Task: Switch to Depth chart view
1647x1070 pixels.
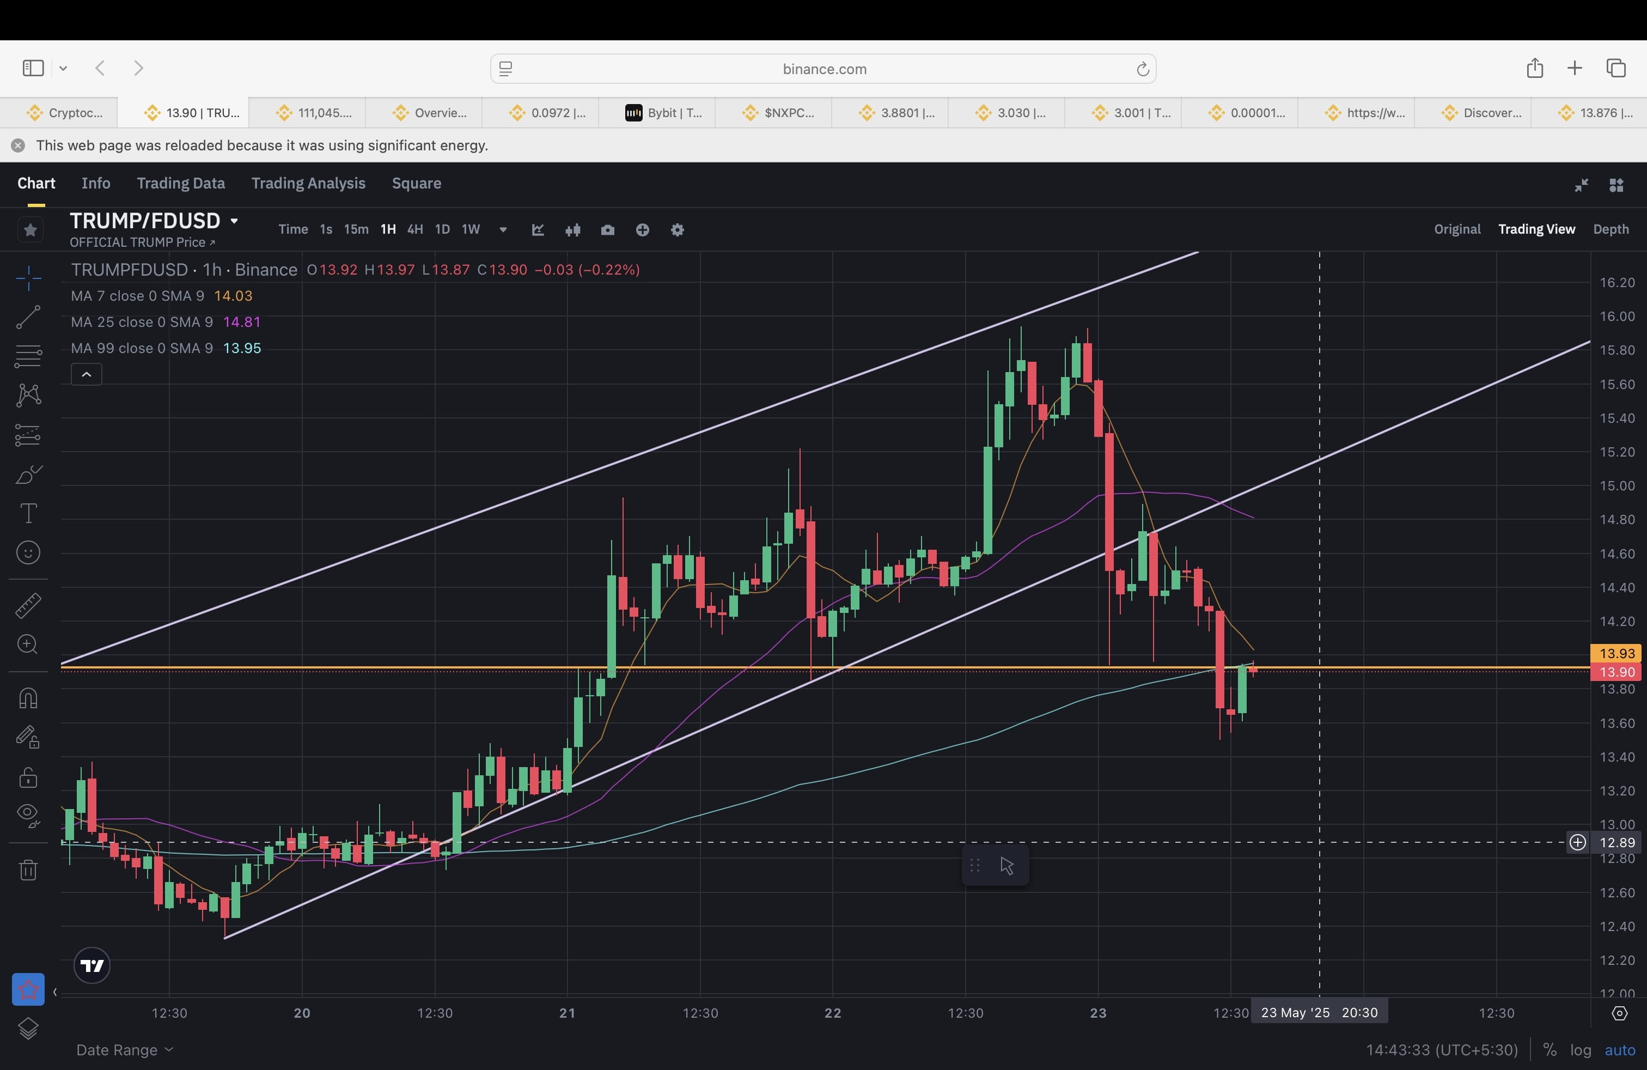Action: coord(1611,229)
